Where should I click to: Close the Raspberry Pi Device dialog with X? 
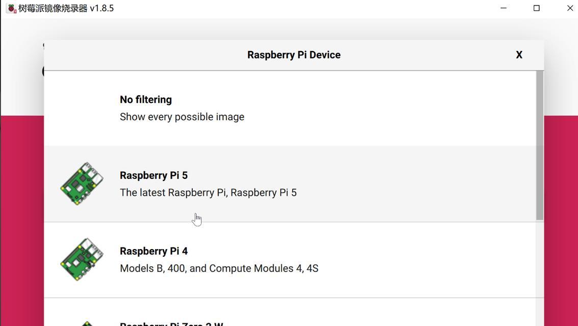click(x=519, y=55)
